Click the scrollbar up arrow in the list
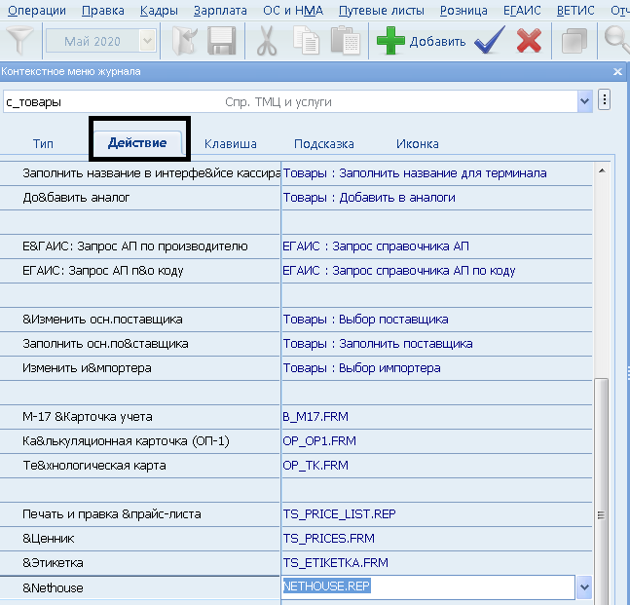This screenshot has width=630, height=605. (603, 171)
